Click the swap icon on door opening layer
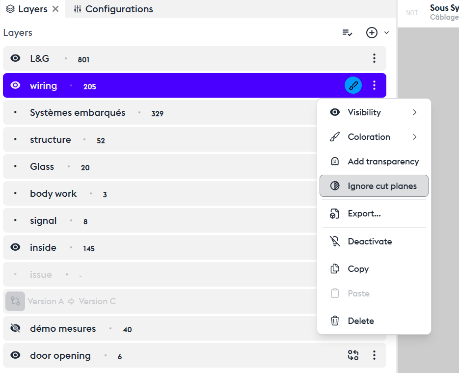The height and width of the screenshot is (373, 459). coord(353,355)
